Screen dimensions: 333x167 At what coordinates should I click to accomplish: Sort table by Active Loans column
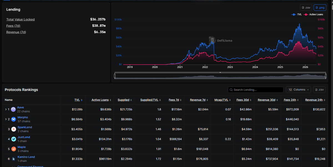102,100
